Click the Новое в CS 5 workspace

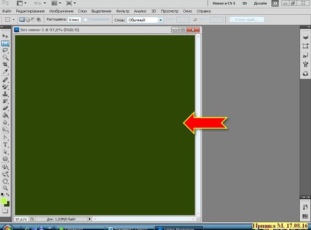pos(224,3)
